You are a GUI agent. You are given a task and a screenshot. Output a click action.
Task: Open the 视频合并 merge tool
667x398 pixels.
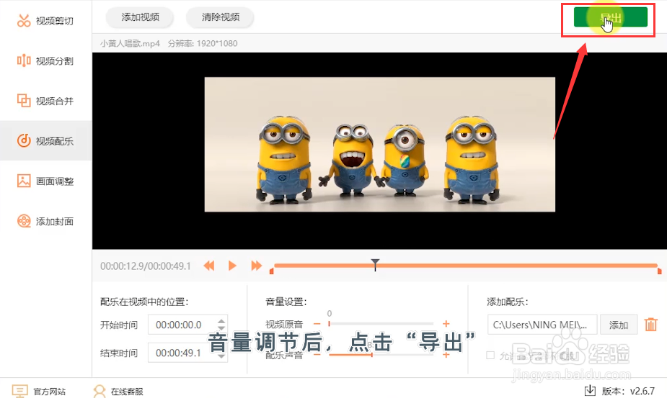[45, 101]
